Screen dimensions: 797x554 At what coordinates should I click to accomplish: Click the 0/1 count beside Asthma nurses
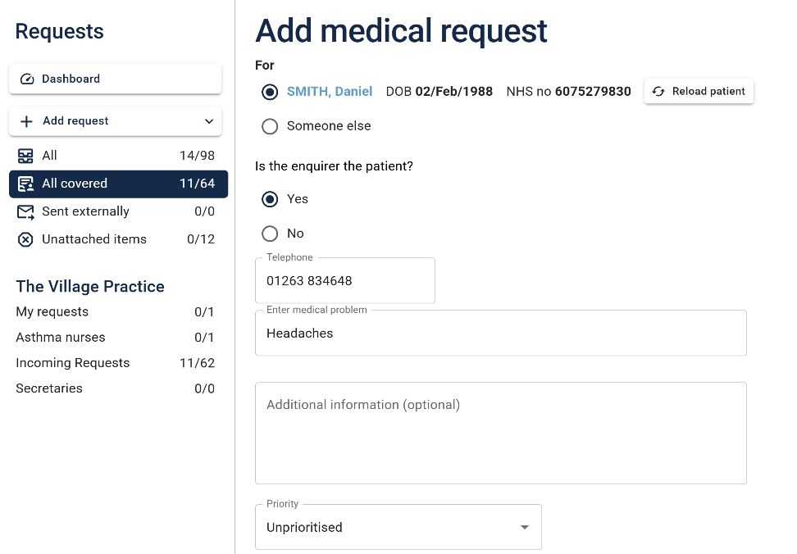pyautogui.click(x=204, y=337)
